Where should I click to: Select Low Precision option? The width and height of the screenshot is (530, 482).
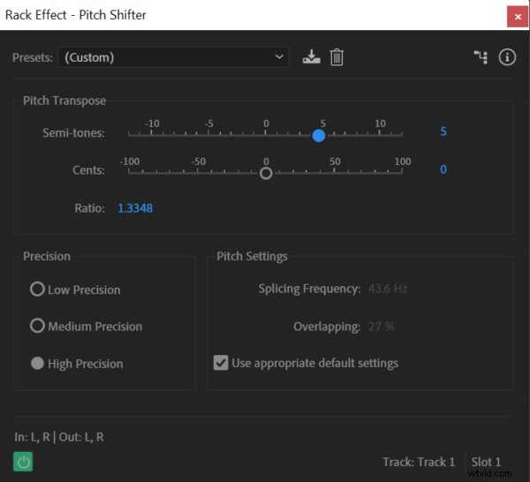click(x=37, y=289)
